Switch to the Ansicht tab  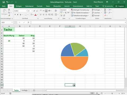tap(67, 6)
